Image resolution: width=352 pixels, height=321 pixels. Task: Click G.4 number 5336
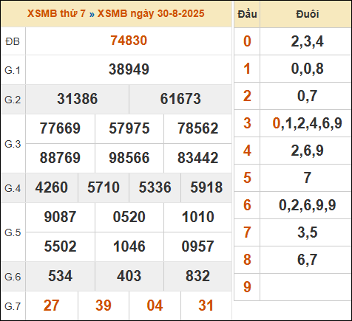pyautogui.click(x=155, y=187)
